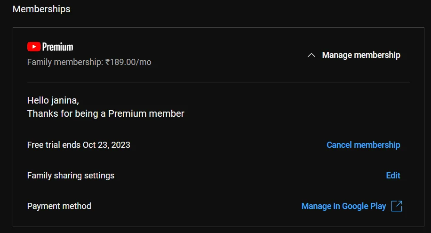The width and height of the screenshot is (431, 233).
Task: Click the Free trial ends Oct 23, 2023 text
Action: [79, 145]
